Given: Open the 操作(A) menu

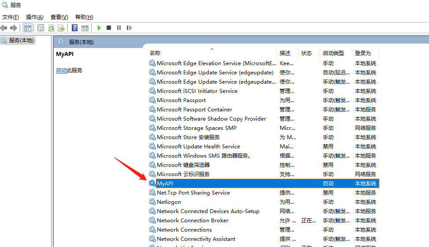Looking at the screenshot, I should 34,17.
